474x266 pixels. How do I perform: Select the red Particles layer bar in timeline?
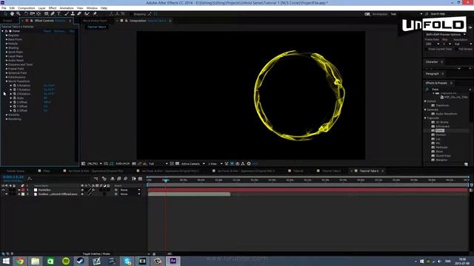pos(308,190)
